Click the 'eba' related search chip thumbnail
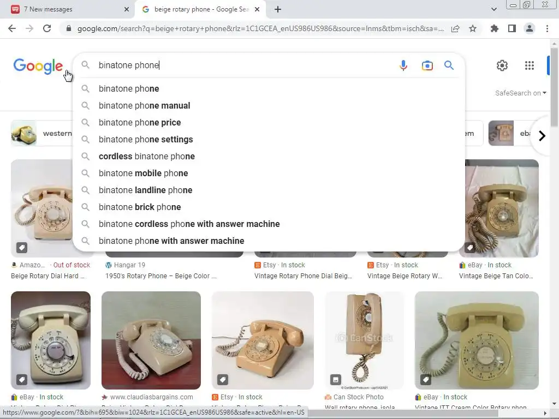This screenshot has height=419, width=559. click(x=501, y=133)
